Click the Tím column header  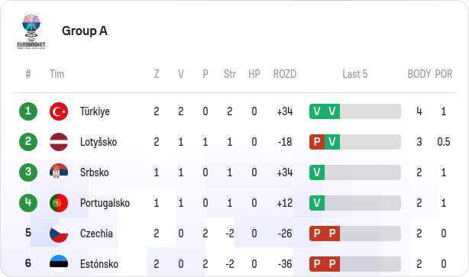[57, 74]
